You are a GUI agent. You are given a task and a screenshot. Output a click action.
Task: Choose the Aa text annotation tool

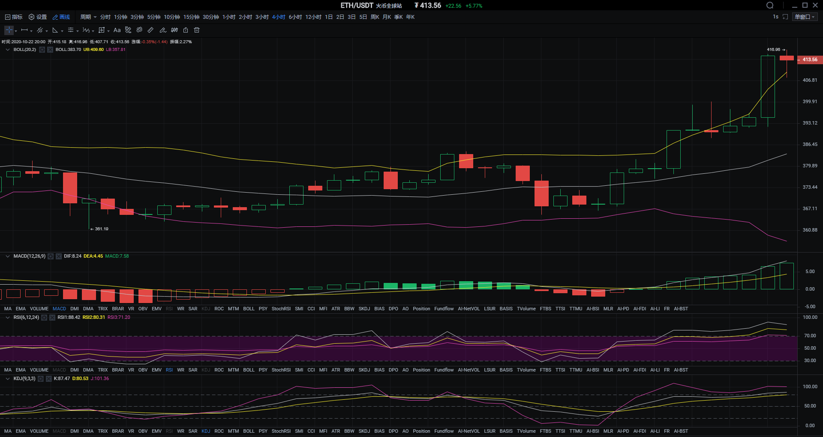coord(117,30)
